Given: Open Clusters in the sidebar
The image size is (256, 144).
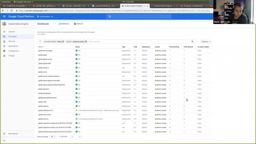Looking at the screenshot, I should [x=12, y=32].
